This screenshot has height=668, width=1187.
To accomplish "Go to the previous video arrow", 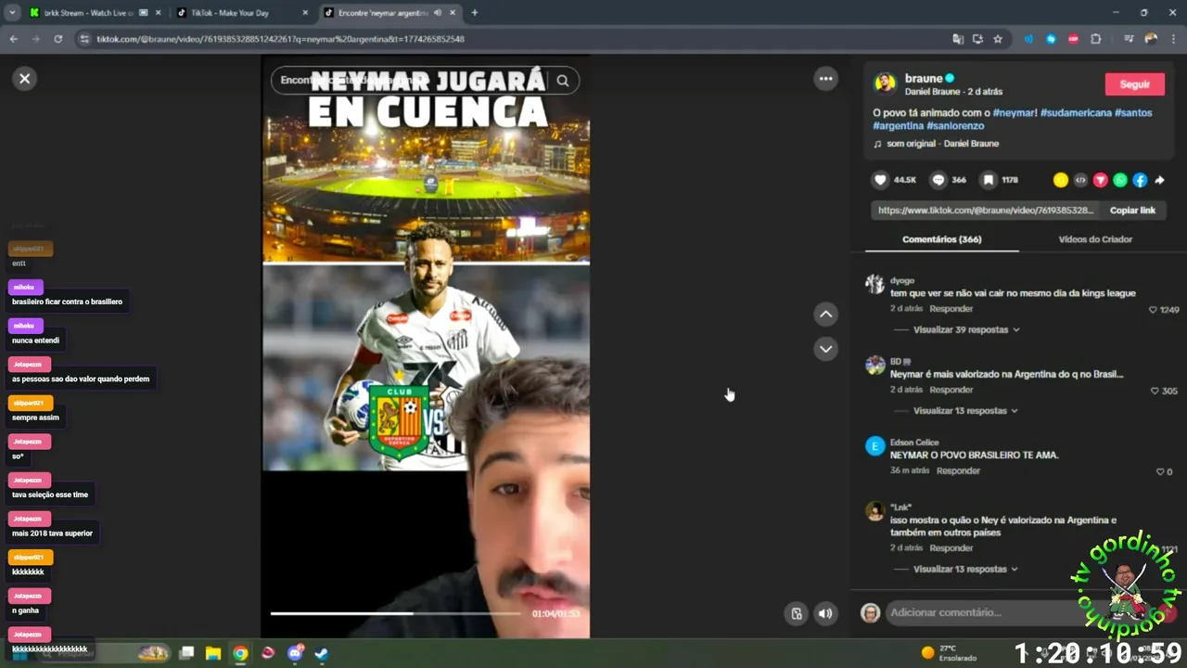I will click(825, 315).
